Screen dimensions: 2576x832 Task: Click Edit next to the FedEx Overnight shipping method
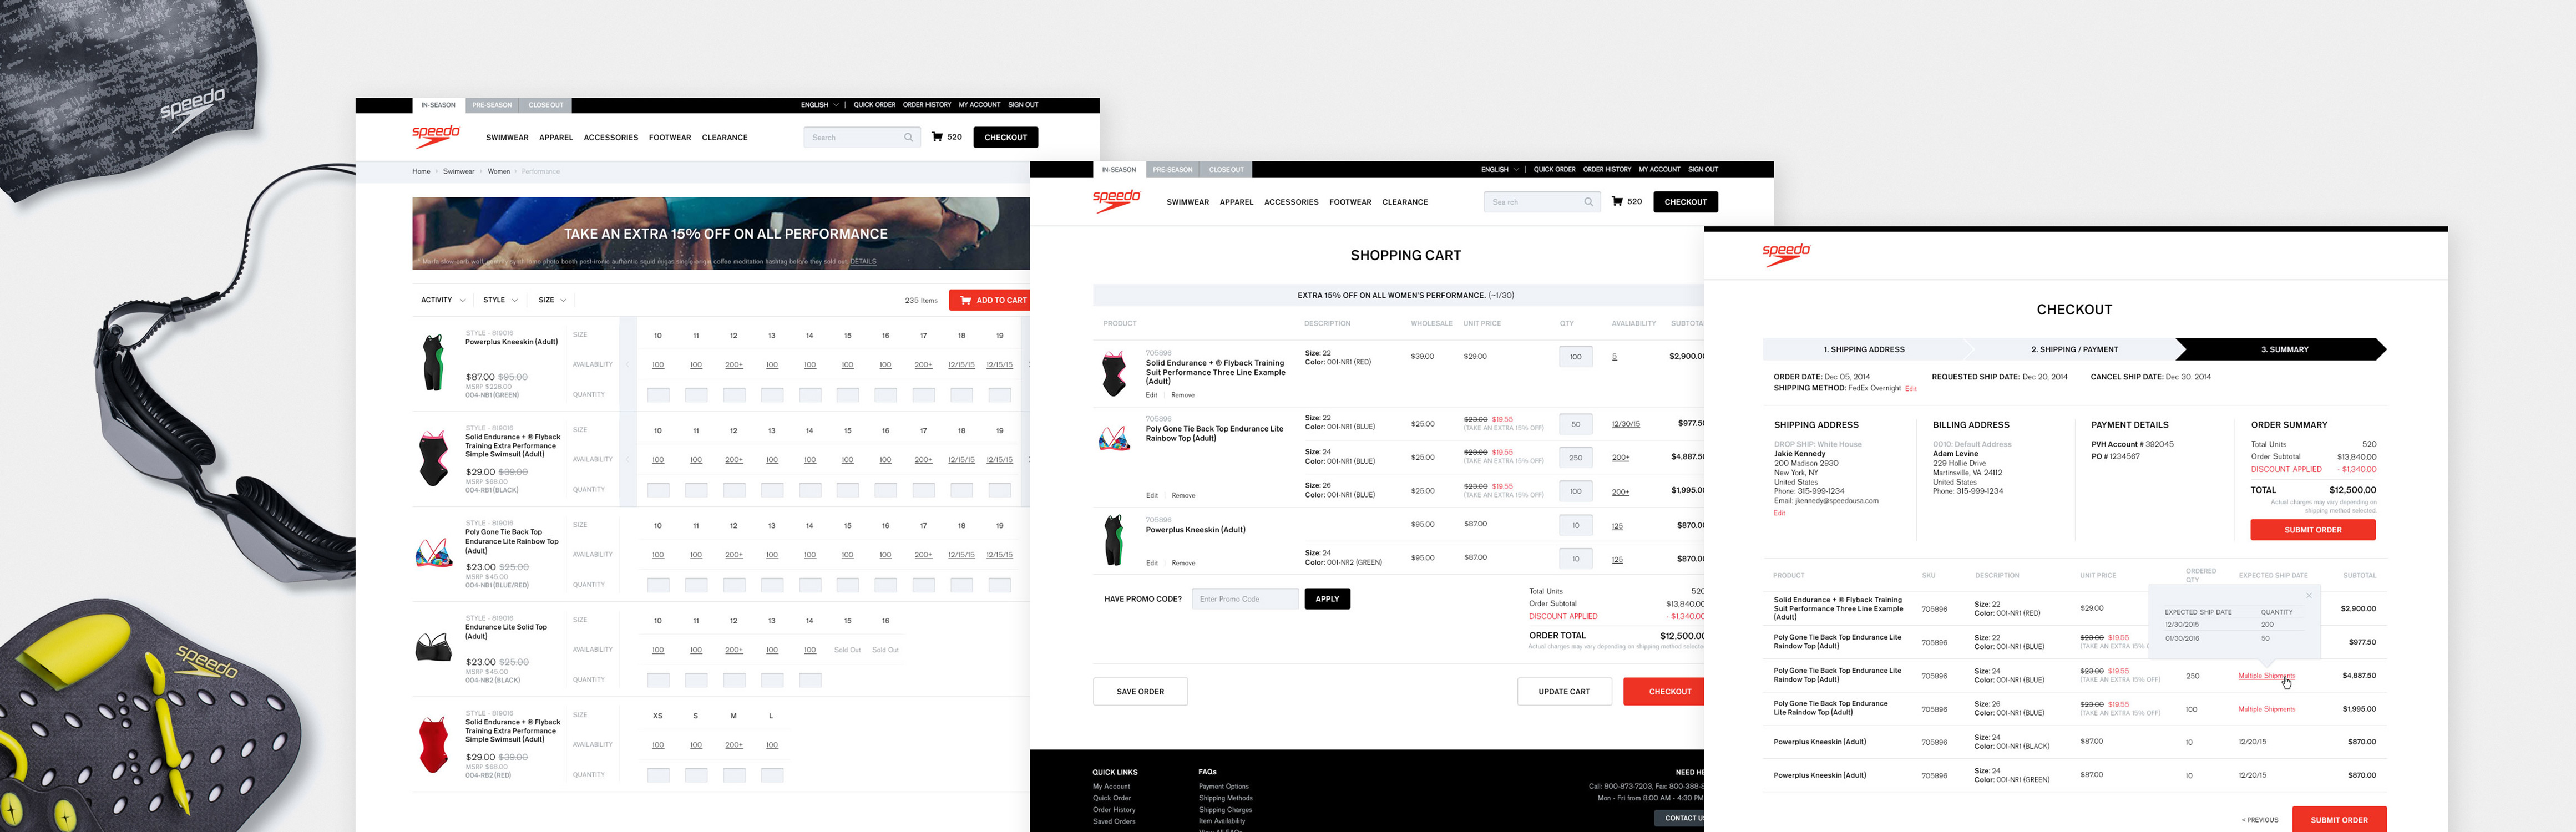1911,389
